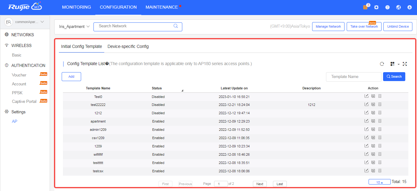The image size is (417, 191).
Task: Open the settings gear in the top bar
Action: coord(376,7)
